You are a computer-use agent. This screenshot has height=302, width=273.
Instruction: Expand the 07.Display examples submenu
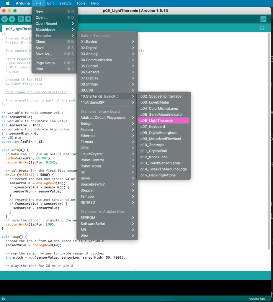[107, 78]
